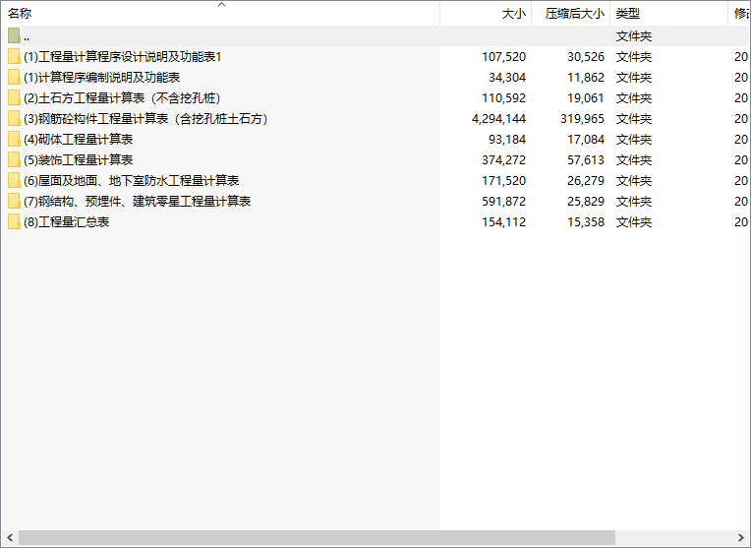Click the size value 591,872
The width and height of the screenshot is (751, 548).
(504, 201)
